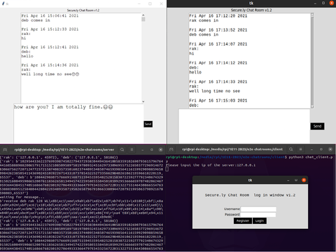Click 'well long time no see' message in left chat
The image size is (336, 252).
[x=50, y=74]
